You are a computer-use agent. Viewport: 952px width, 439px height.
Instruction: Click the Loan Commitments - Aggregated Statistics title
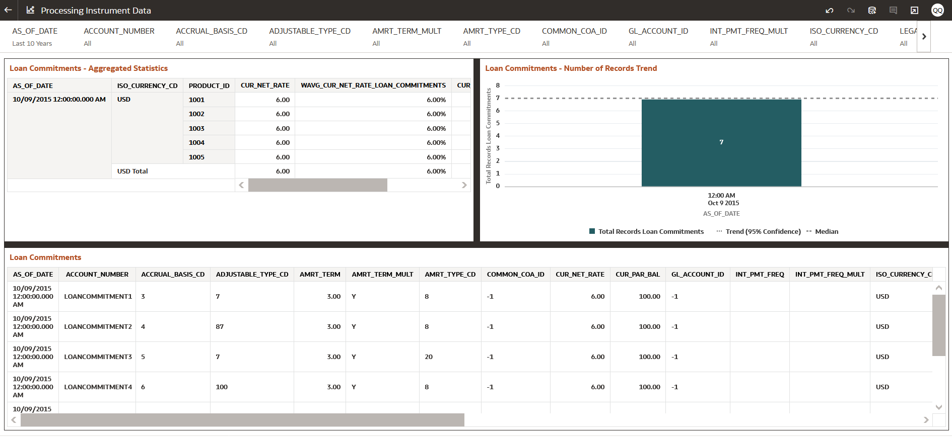[89, 68]
